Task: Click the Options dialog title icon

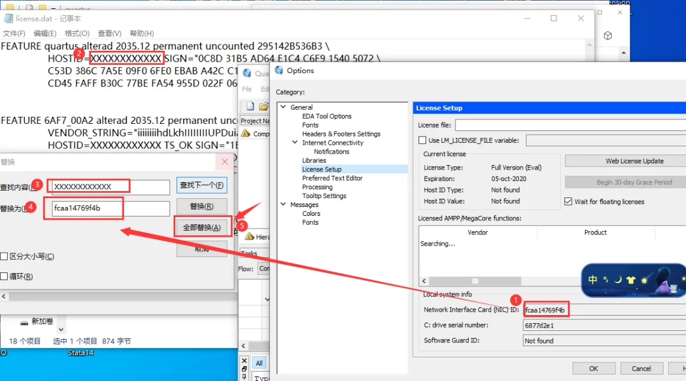Action: pos(279,70)
